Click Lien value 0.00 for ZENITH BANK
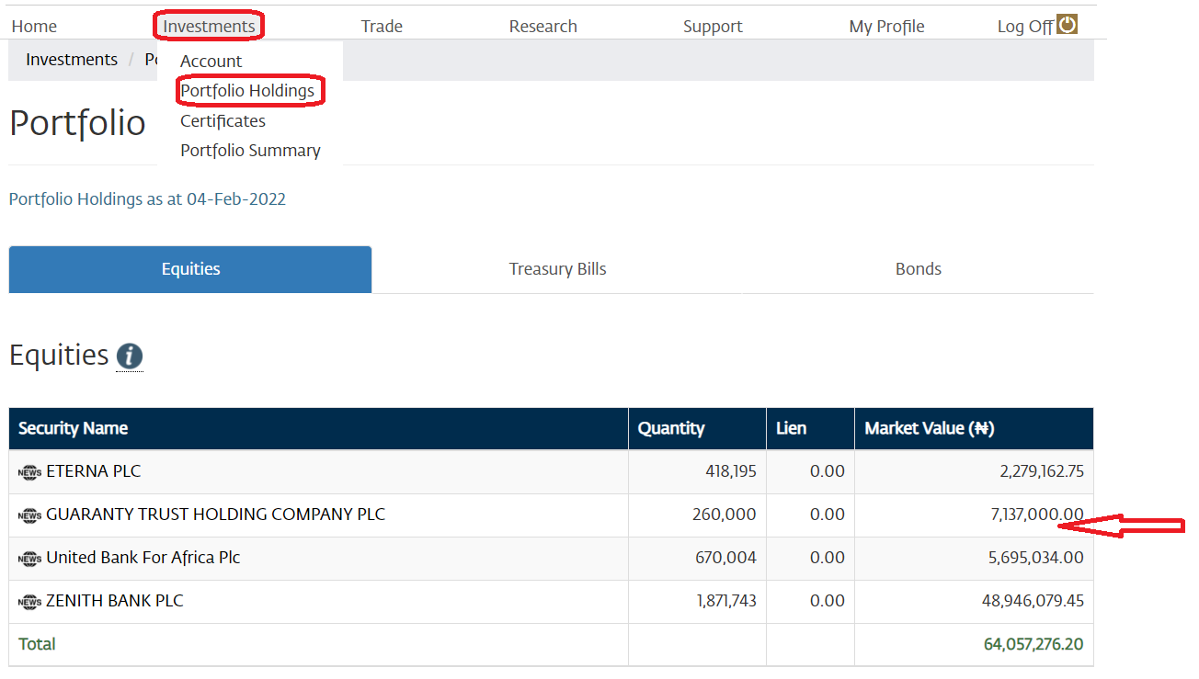This screenshot has height=679, width=1199. click(x=828, y=601)
